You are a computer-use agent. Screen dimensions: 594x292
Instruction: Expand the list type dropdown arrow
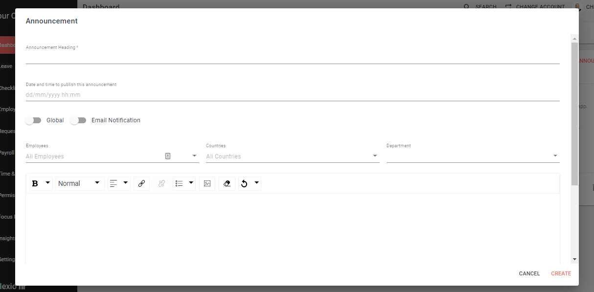[x=191, y=183]
